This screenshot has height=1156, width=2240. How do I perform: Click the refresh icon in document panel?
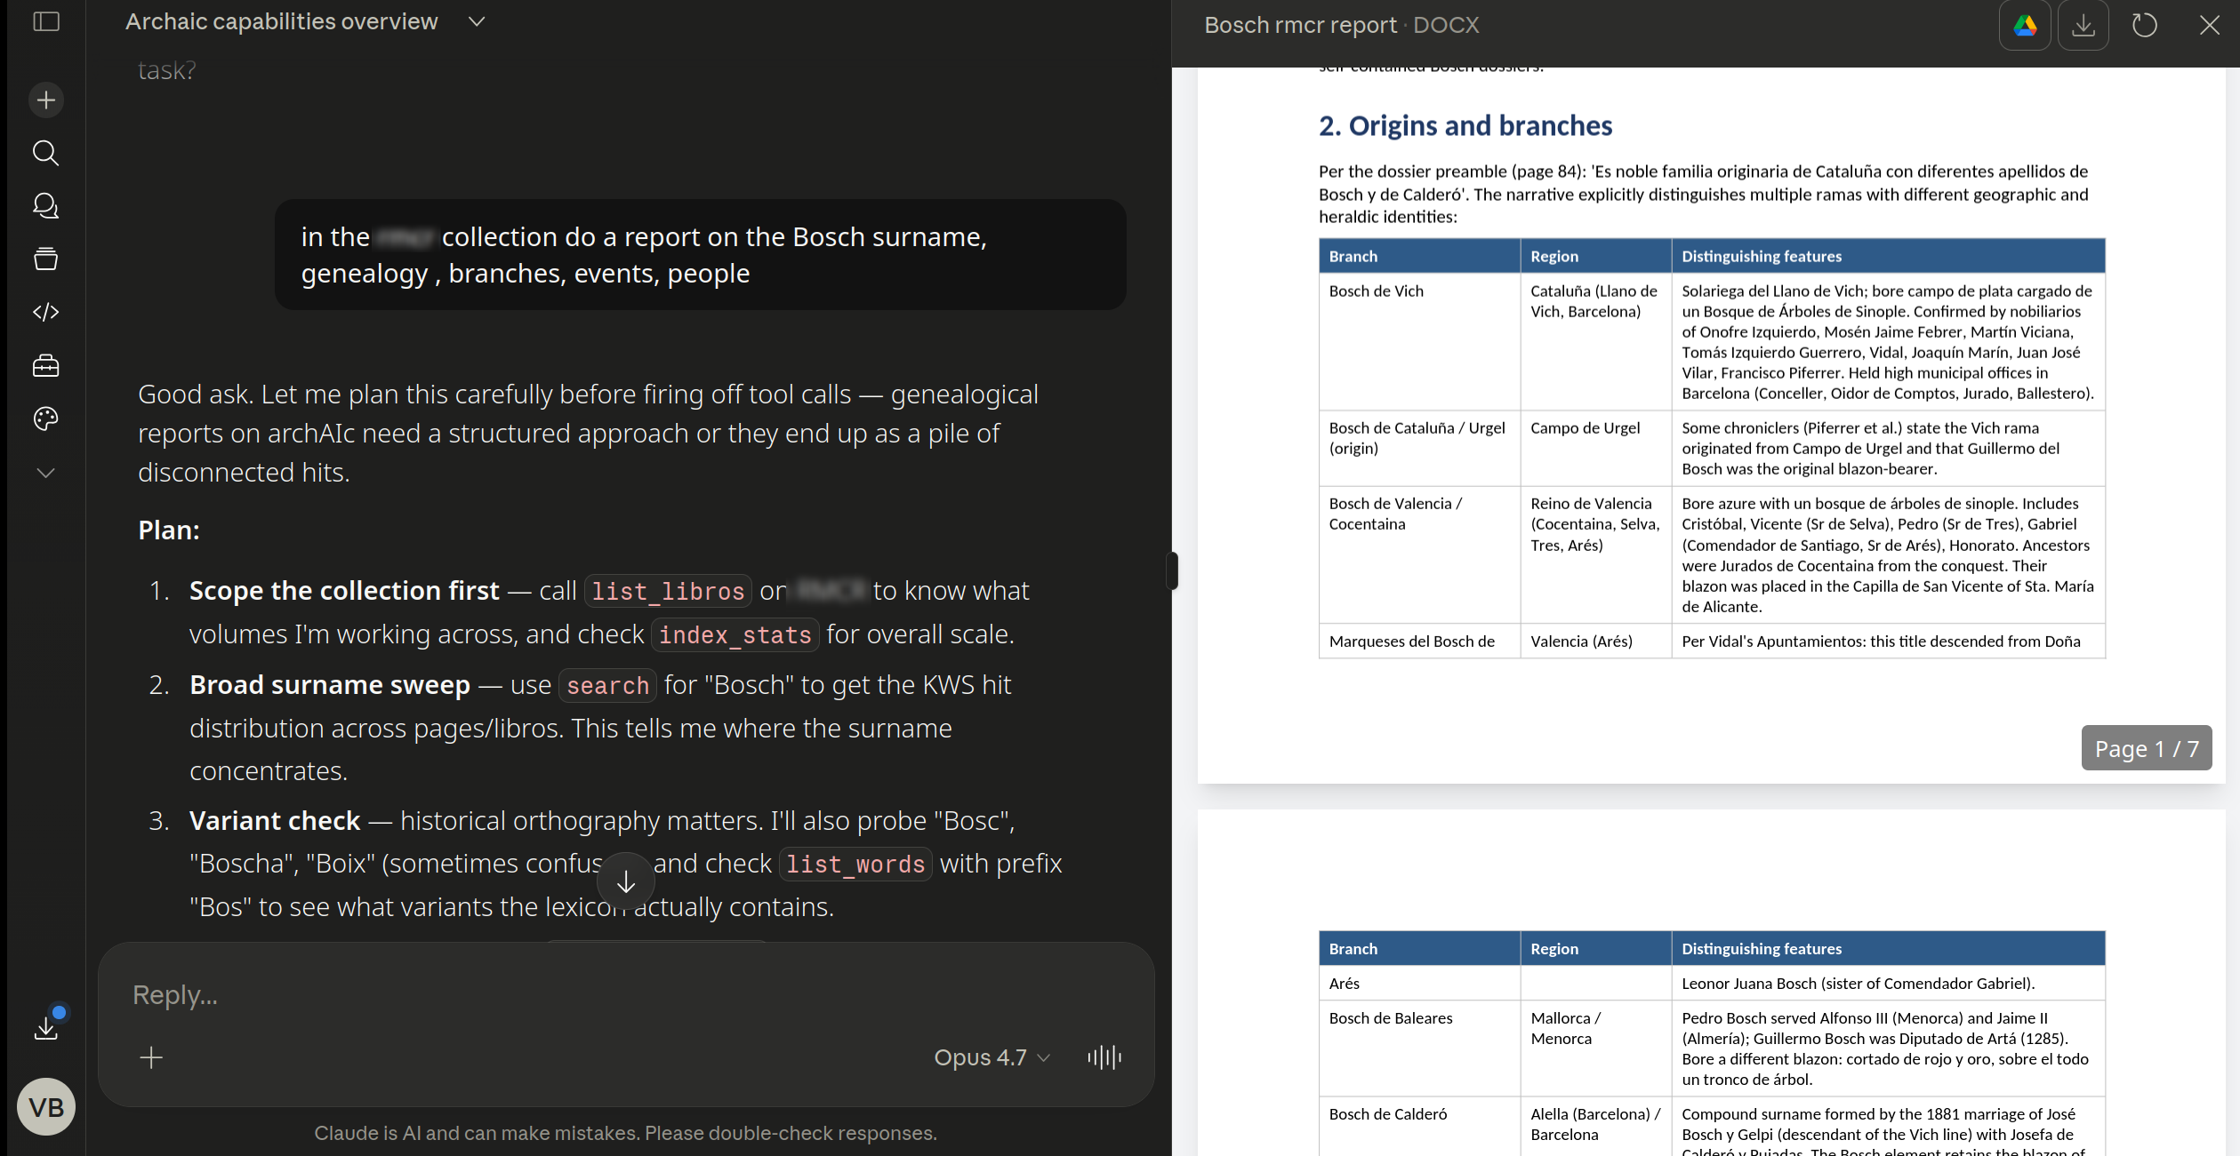point(2144,25)
